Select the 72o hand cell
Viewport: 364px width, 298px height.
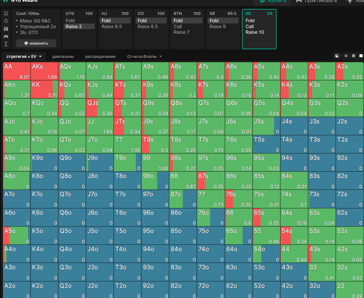(x=211, y=290)
